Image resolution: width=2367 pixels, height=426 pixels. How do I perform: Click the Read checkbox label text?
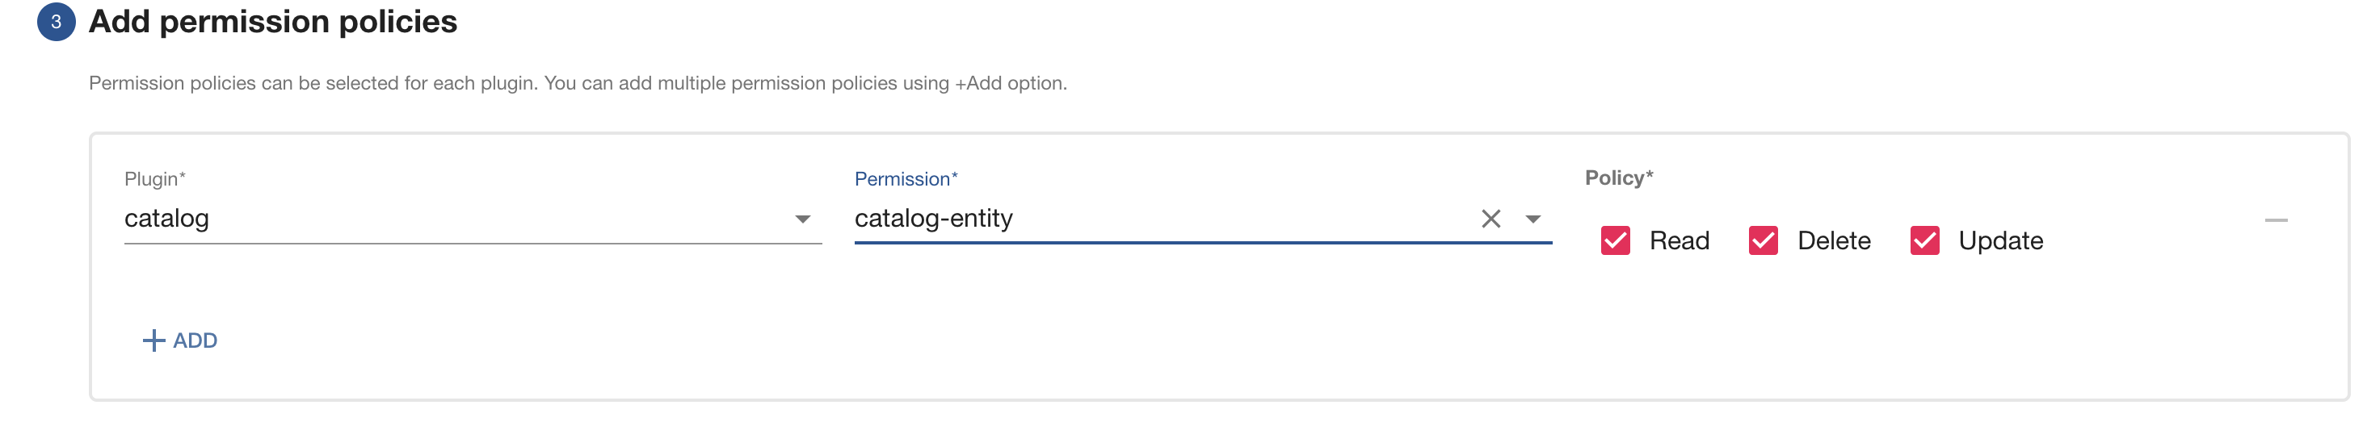pyautogui.click(x=1679, y=240)
